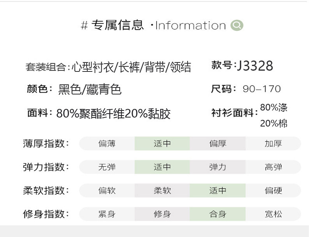This screenshot has width=312, height=237.
Task: Choose 宽松 fit option
Action: coord(273,214)
